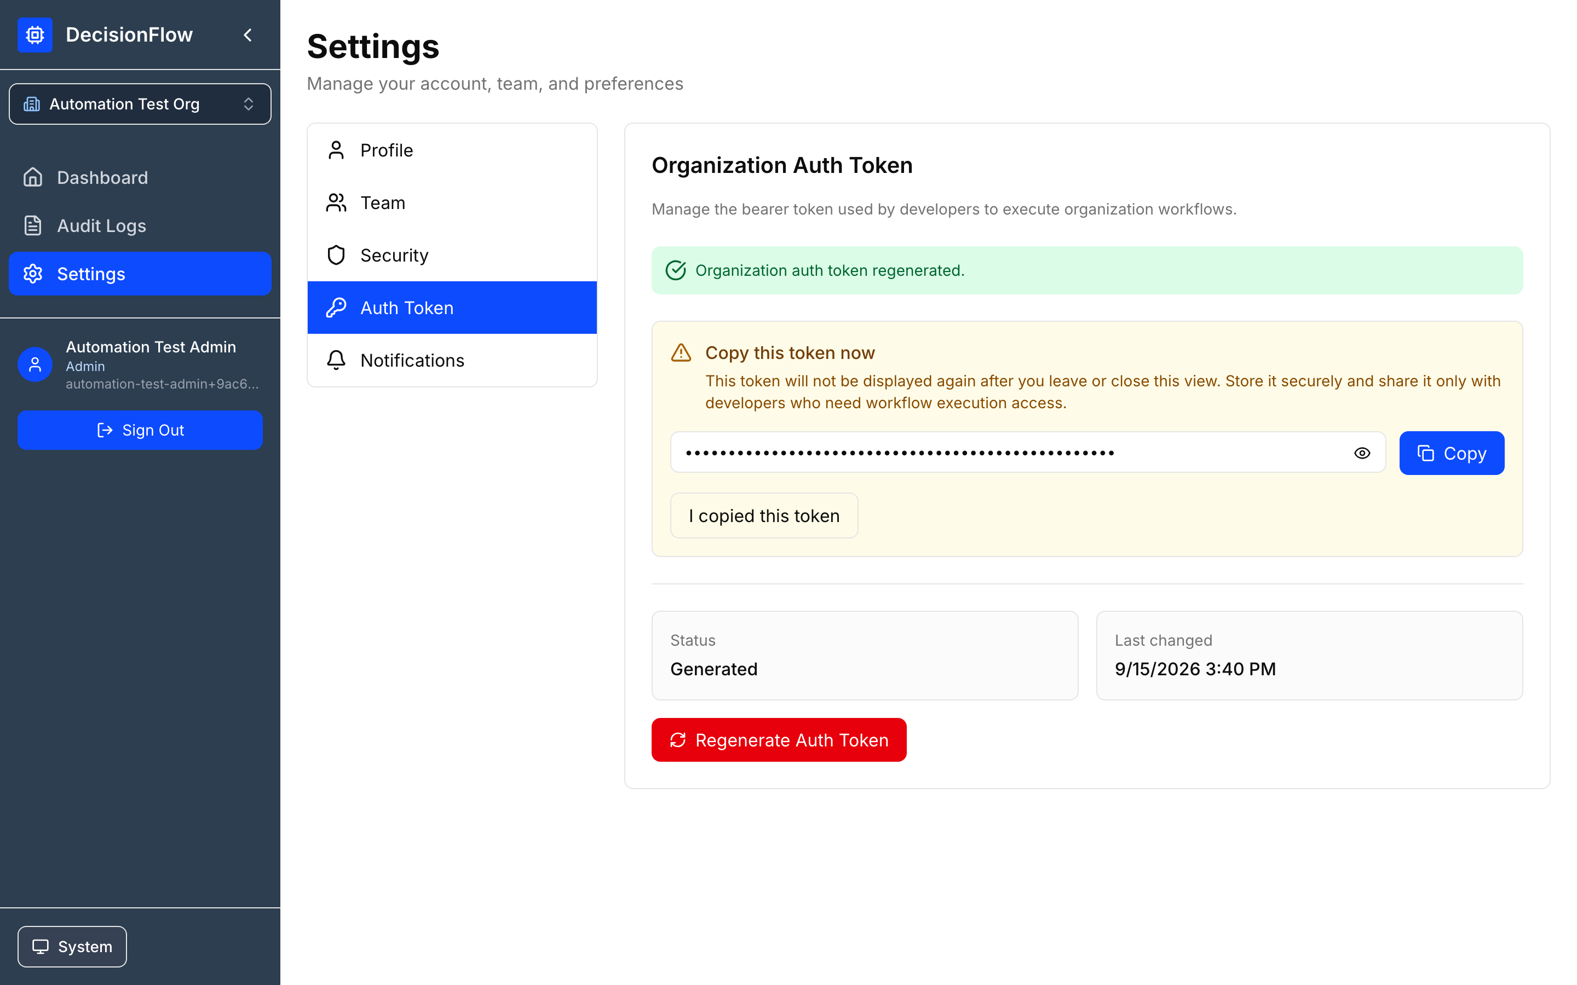Open the Security settings tab

pos(452,254)
